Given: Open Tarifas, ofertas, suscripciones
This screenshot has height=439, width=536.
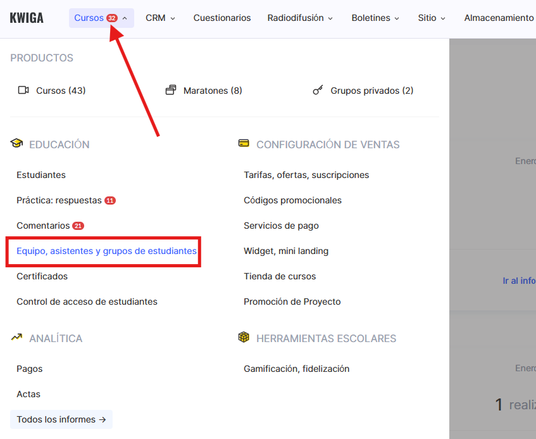Looking at the screenshot, I should point(306,175).
